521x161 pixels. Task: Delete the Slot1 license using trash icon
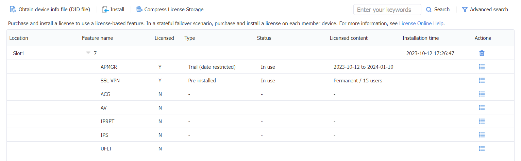tap(482, 53)
